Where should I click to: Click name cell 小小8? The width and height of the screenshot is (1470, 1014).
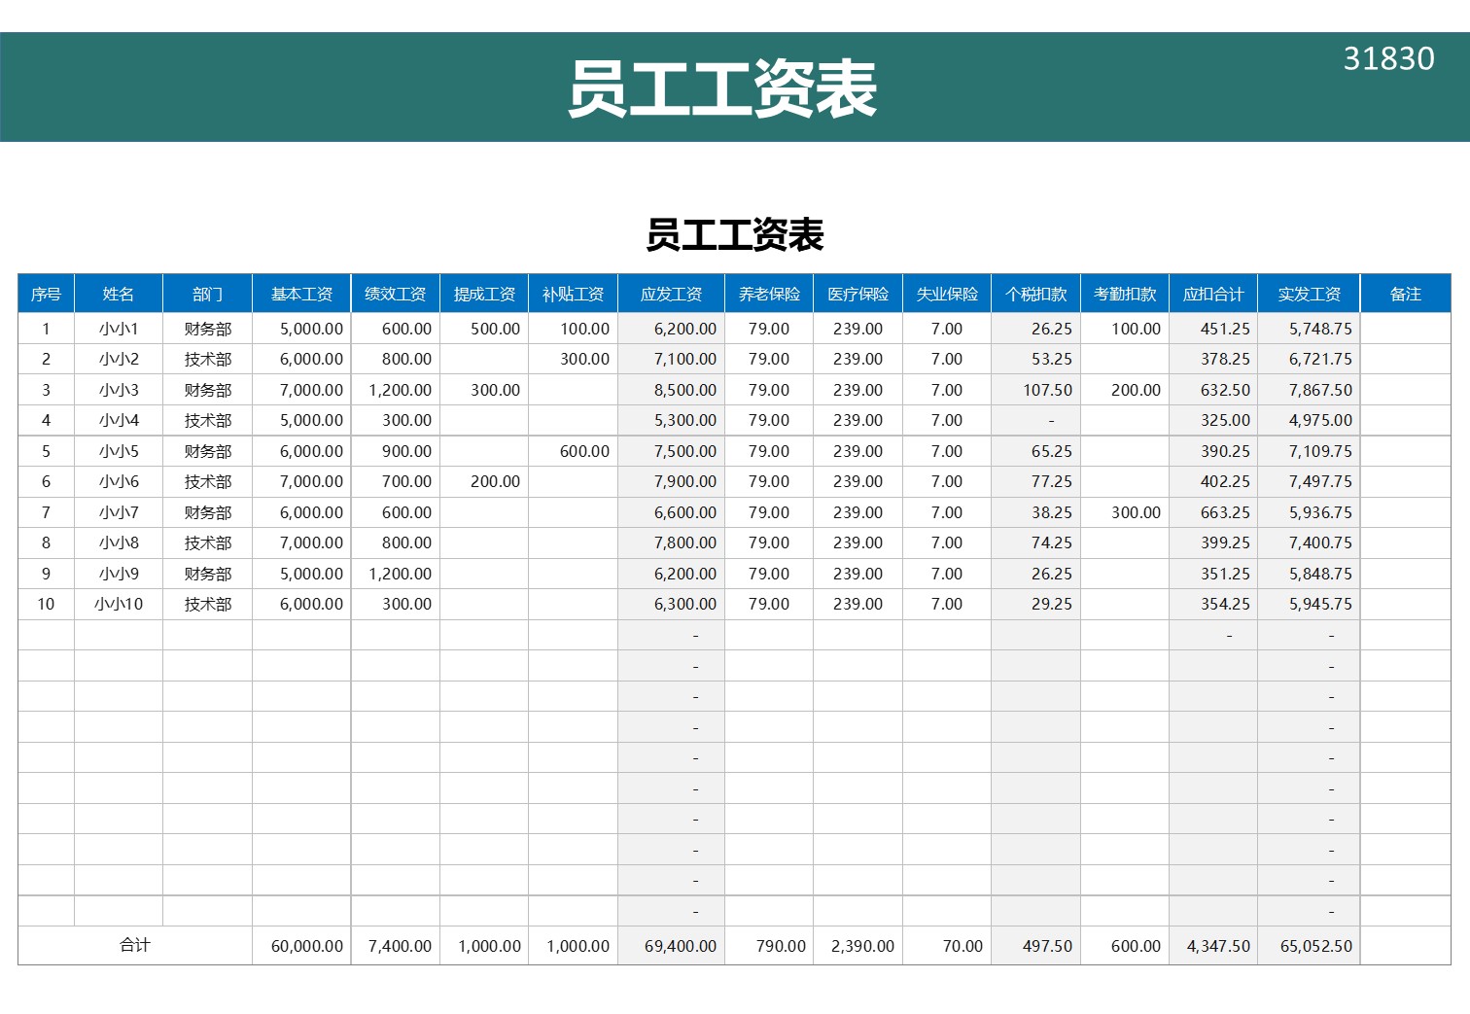pyautogui.click(x=119, y=542)
